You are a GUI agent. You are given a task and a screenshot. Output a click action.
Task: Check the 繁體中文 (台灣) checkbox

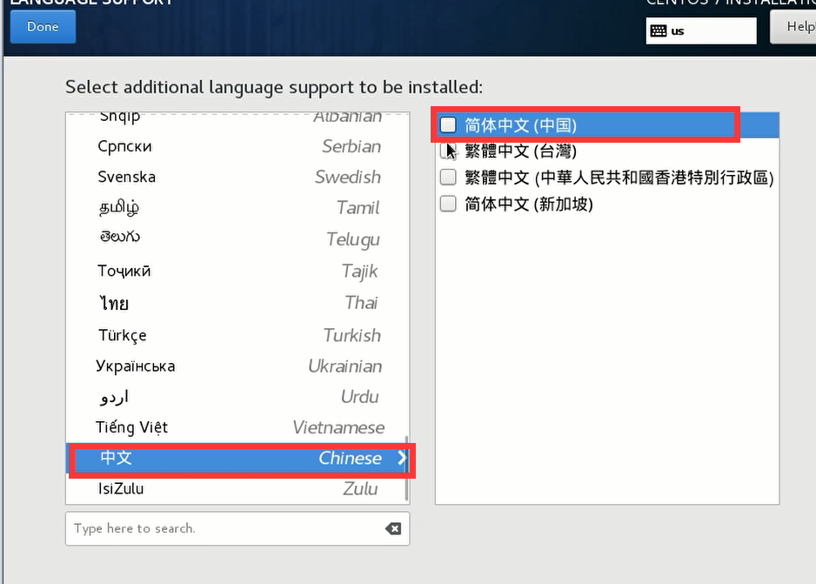pyautogui.click(x=448, y=151)
